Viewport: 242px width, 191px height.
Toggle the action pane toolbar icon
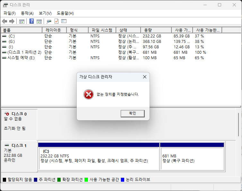pos(39,21)
